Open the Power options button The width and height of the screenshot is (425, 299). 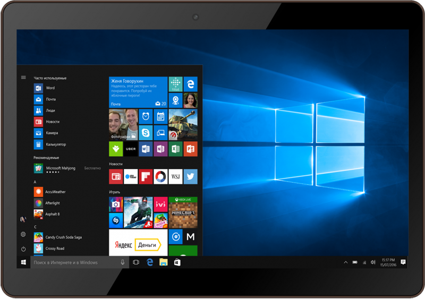pyautogui.click(x=23, y=249)
